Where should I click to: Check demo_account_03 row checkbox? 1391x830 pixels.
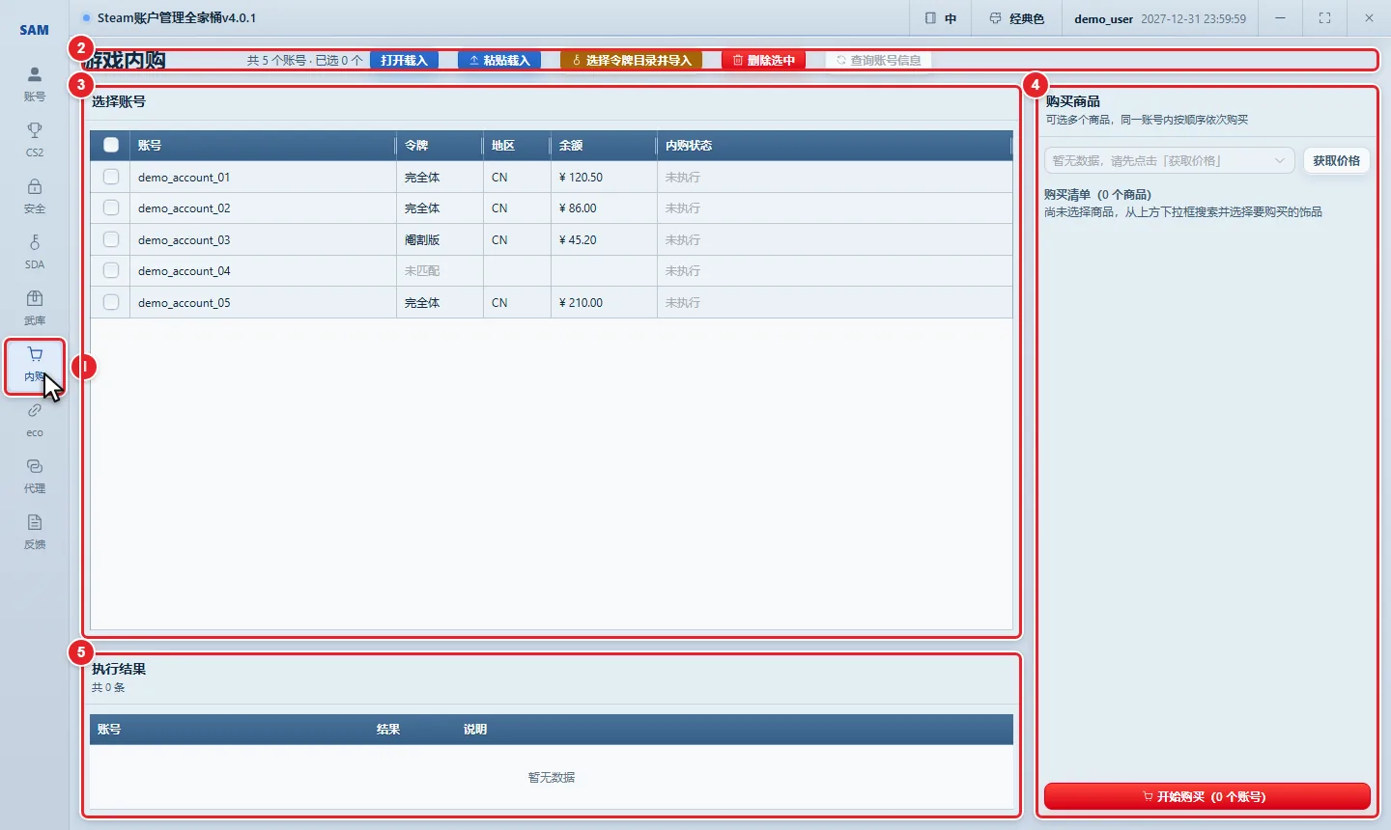[x=111, y=239]
